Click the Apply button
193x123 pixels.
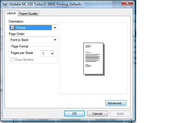click(x=120, y=113)
